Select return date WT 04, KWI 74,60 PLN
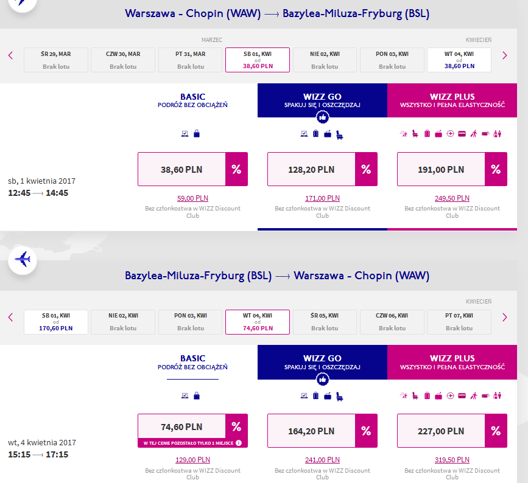528x483 pixels. (x=258, y=322)
